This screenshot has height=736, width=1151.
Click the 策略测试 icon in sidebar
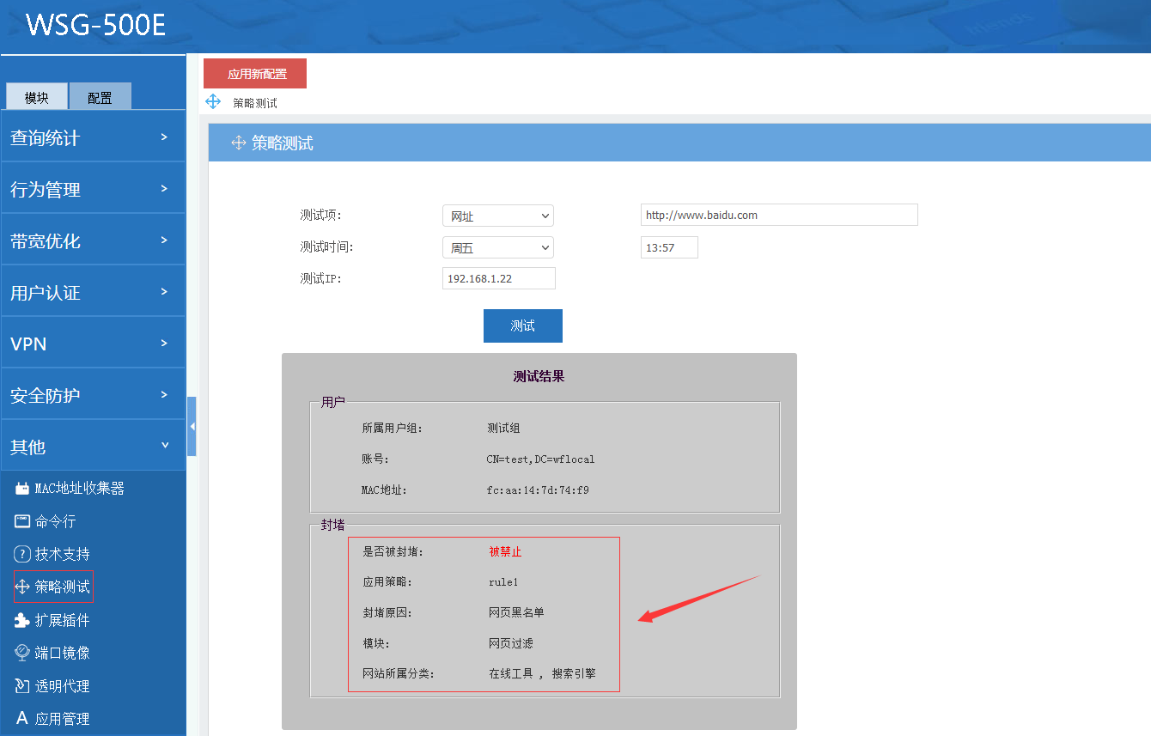[22, 587]
